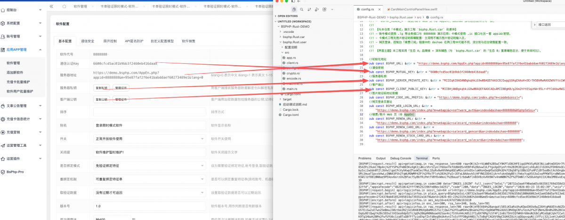Click the 充值营销 icon in sidebar

click(x=3, y=132)
